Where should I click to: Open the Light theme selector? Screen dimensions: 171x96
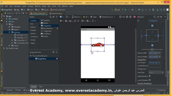pyautogui.click(x=94, y=17)
